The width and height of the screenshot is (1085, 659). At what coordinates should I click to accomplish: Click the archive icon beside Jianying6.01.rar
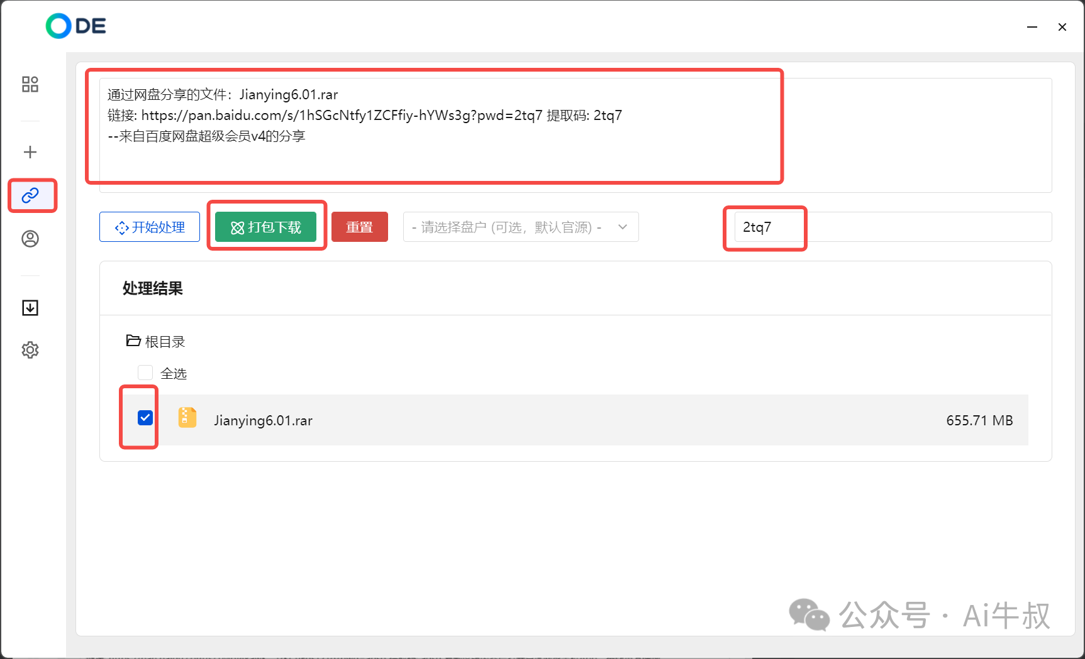click(187, 417)
